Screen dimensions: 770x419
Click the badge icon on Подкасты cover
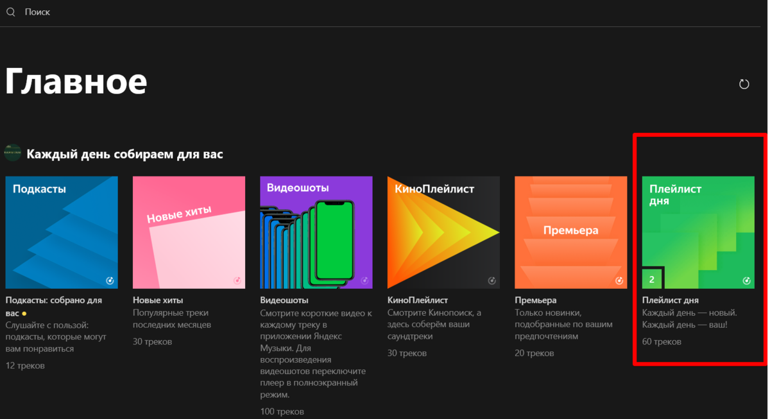(x=110, y=280)
